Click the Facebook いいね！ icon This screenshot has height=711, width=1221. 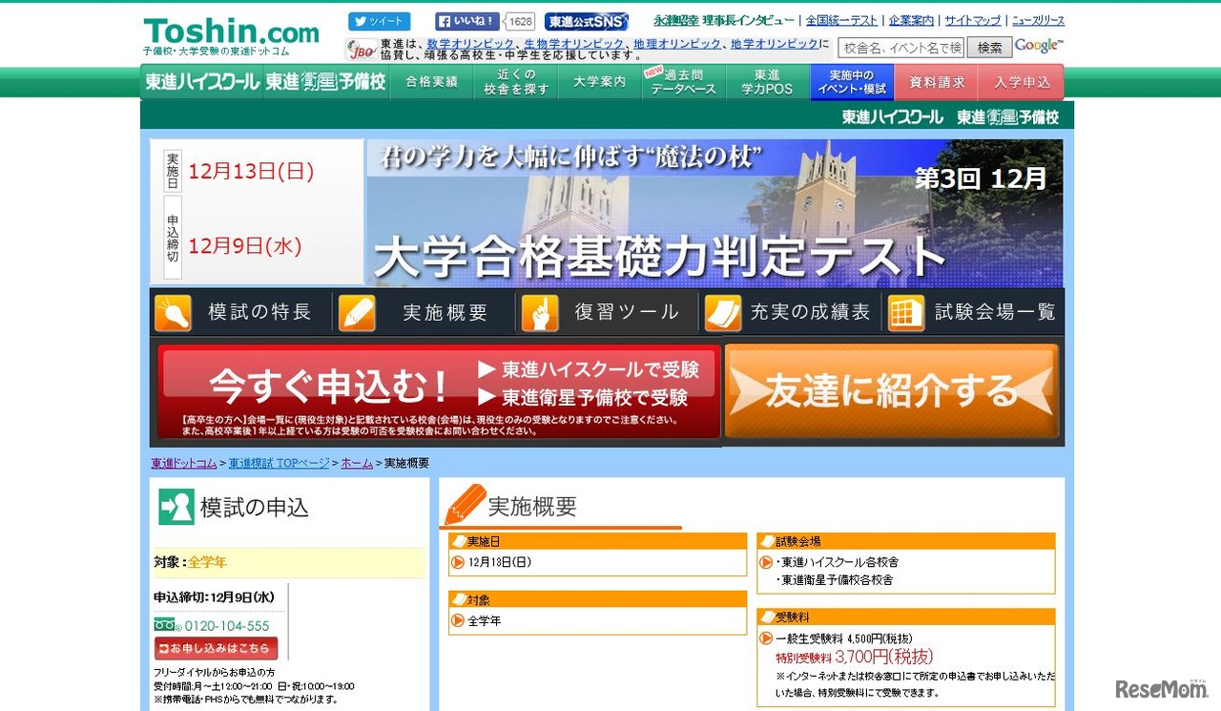445,20
